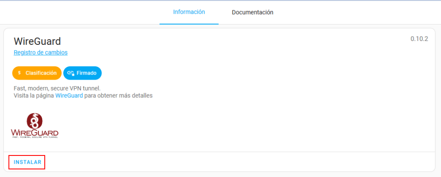Click the WireGuard add-on title heading

click(x=37, y=41)
